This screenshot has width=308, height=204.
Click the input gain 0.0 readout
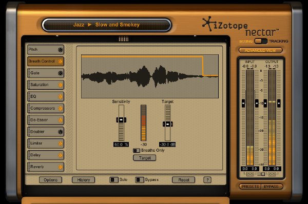tap(250, 169)
